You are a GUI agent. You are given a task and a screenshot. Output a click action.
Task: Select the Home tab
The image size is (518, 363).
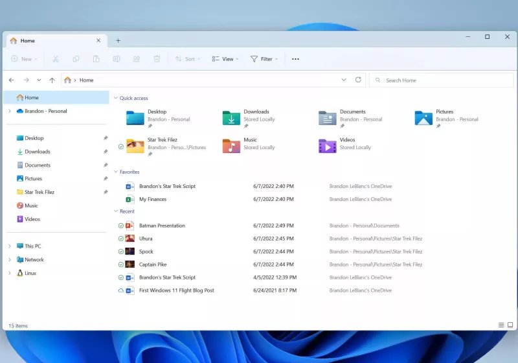[x=52, y=40]
